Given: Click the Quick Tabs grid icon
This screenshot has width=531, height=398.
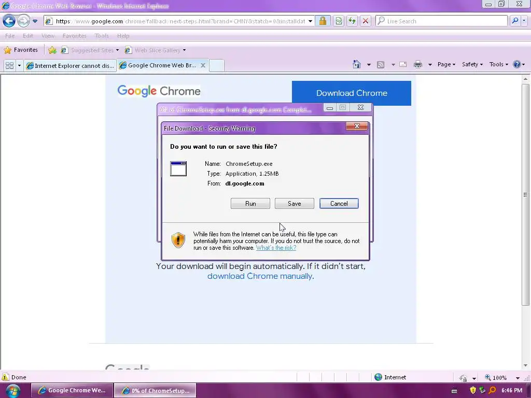Looking at the screenshot, I should [9, 65].
